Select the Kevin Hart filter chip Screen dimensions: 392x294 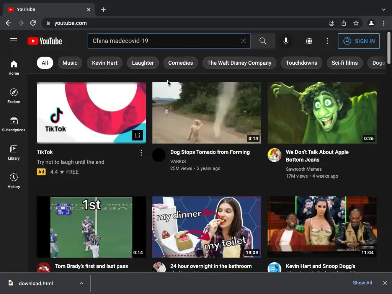[105, 63]
